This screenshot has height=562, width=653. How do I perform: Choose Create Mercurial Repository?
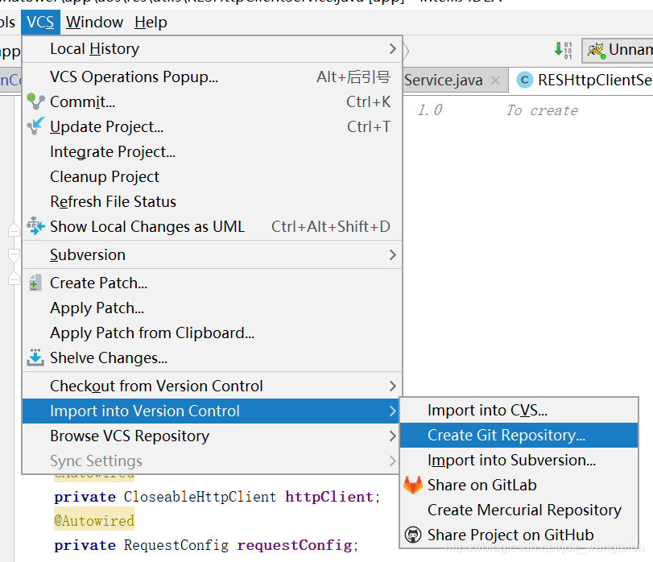pyautogui.click(x=519, y=510)
